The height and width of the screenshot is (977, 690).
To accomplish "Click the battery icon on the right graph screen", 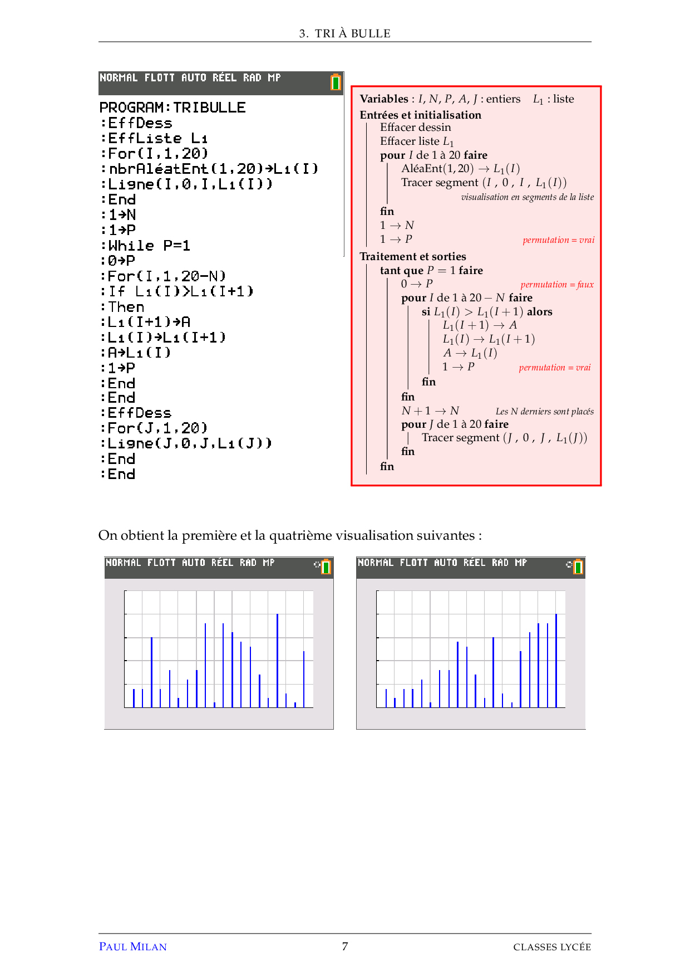I will (x=578, y=566).
